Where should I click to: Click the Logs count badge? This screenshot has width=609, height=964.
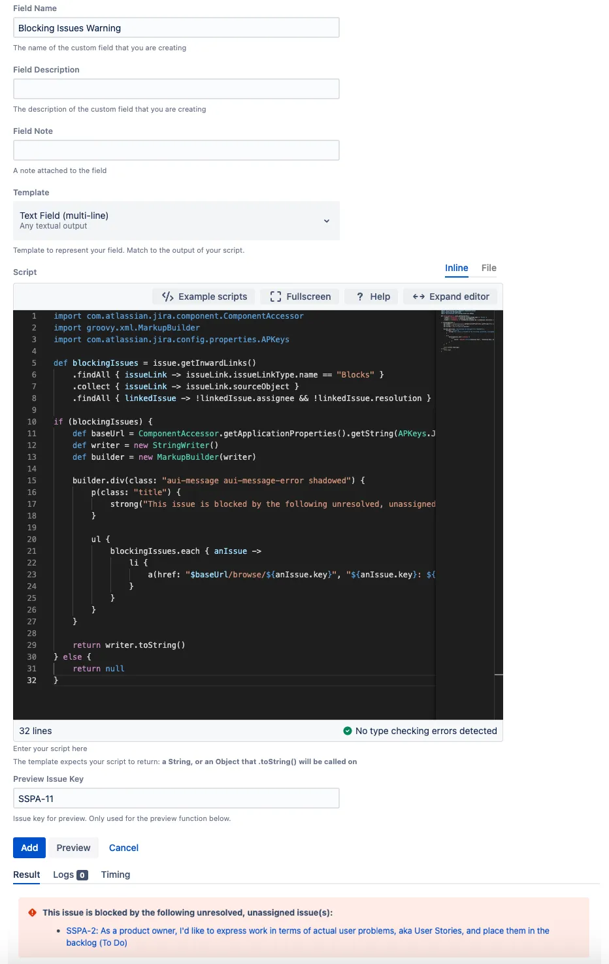click(x=82, y=875)
